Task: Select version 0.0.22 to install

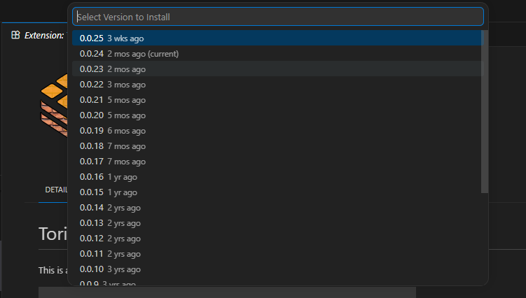Action: tap(112, 85)
